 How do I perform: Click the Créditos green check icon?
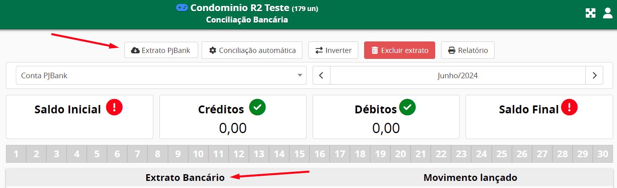tap(257, 107)
